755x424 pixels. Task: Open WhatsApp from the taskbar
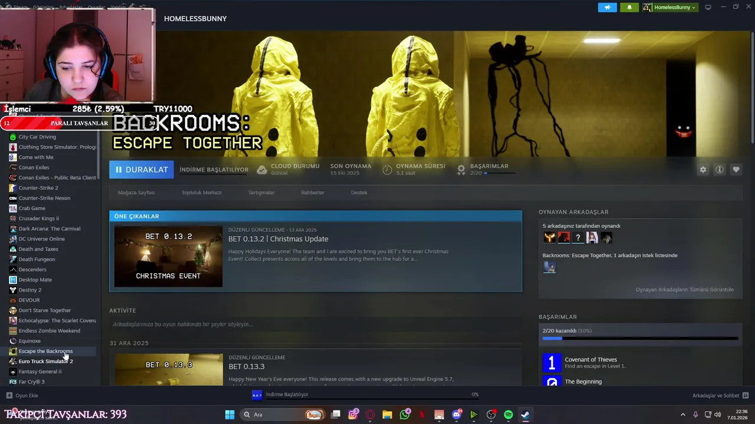coord(405,415)
